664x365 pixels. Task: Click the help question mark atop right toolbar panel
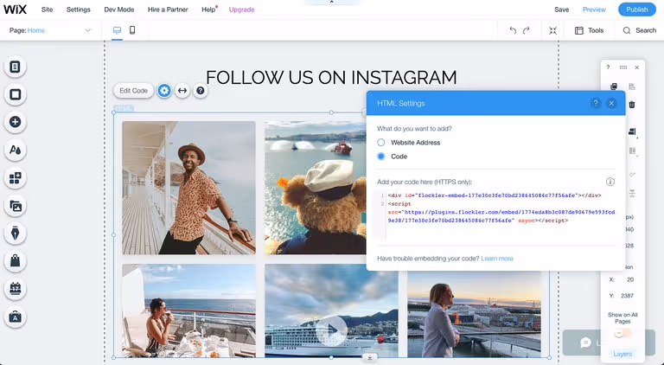[x=608, y=67]
